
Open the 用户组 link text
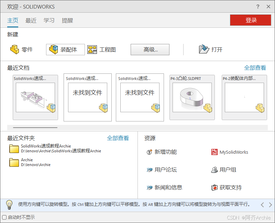[x=228, y=170]
